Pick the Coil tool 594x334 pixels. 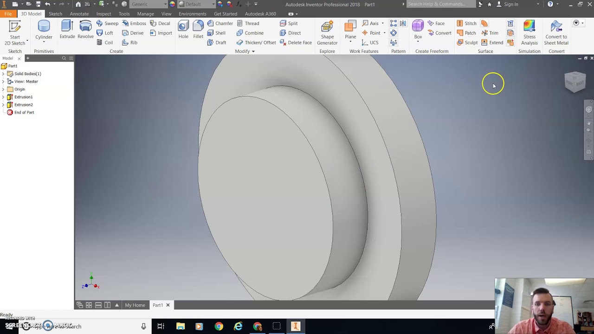point(105,43)
